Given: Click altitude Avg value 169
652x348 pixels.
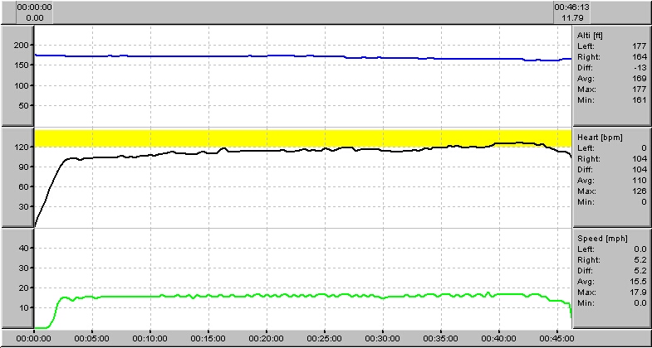Looking at the screenshot, I should [640, 79].
